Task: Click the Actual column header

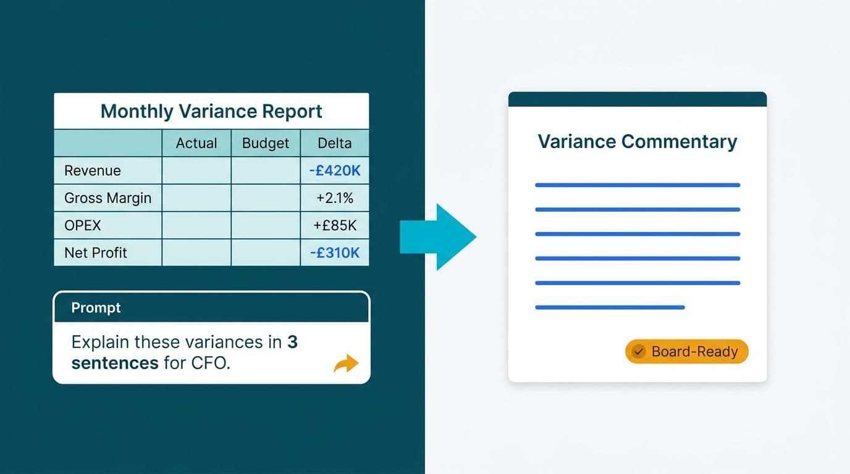Action: click(196, 143)
